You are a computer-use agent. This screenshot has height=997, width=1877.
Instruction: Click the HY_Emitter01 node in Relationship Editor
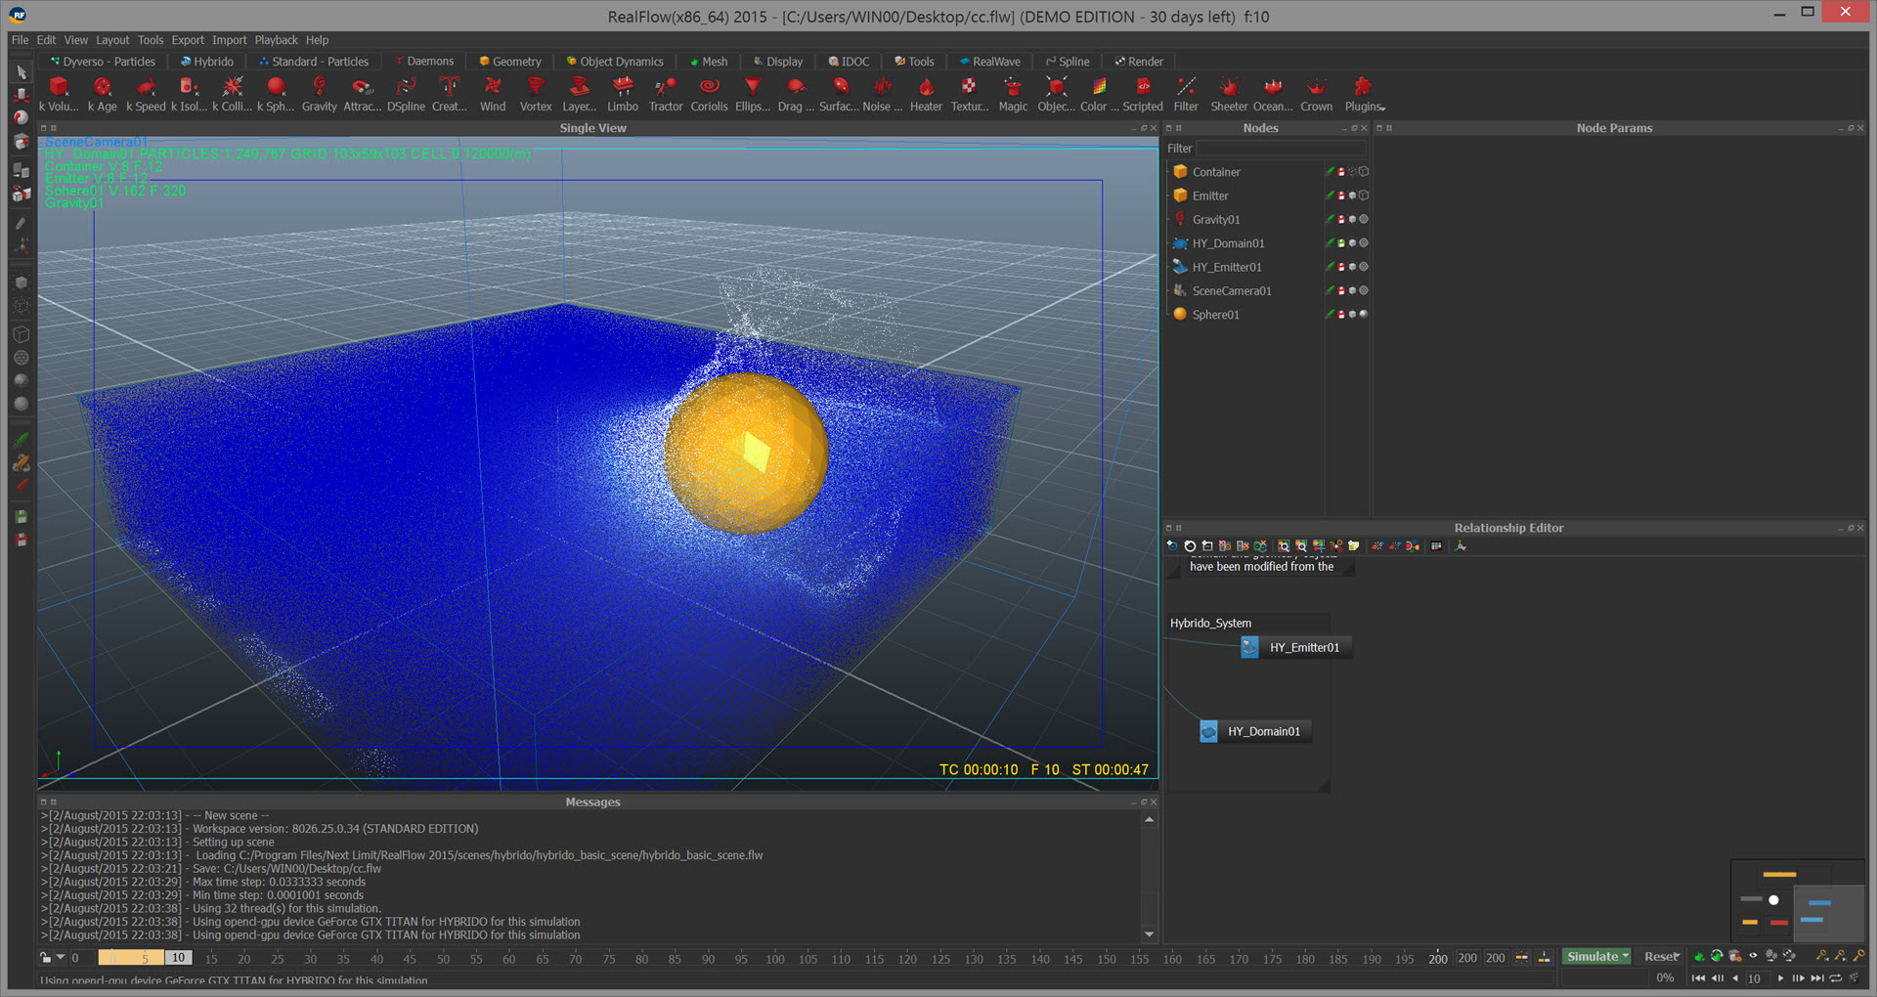(x=1296, y=647)
